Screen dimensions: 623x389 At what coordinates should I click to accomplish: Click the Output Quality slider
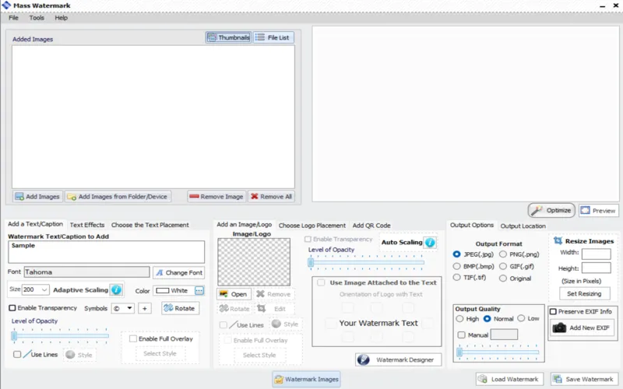tap(498, 352)
